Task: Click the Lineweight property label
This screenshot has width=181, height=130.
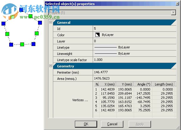Action: [65, 54]
